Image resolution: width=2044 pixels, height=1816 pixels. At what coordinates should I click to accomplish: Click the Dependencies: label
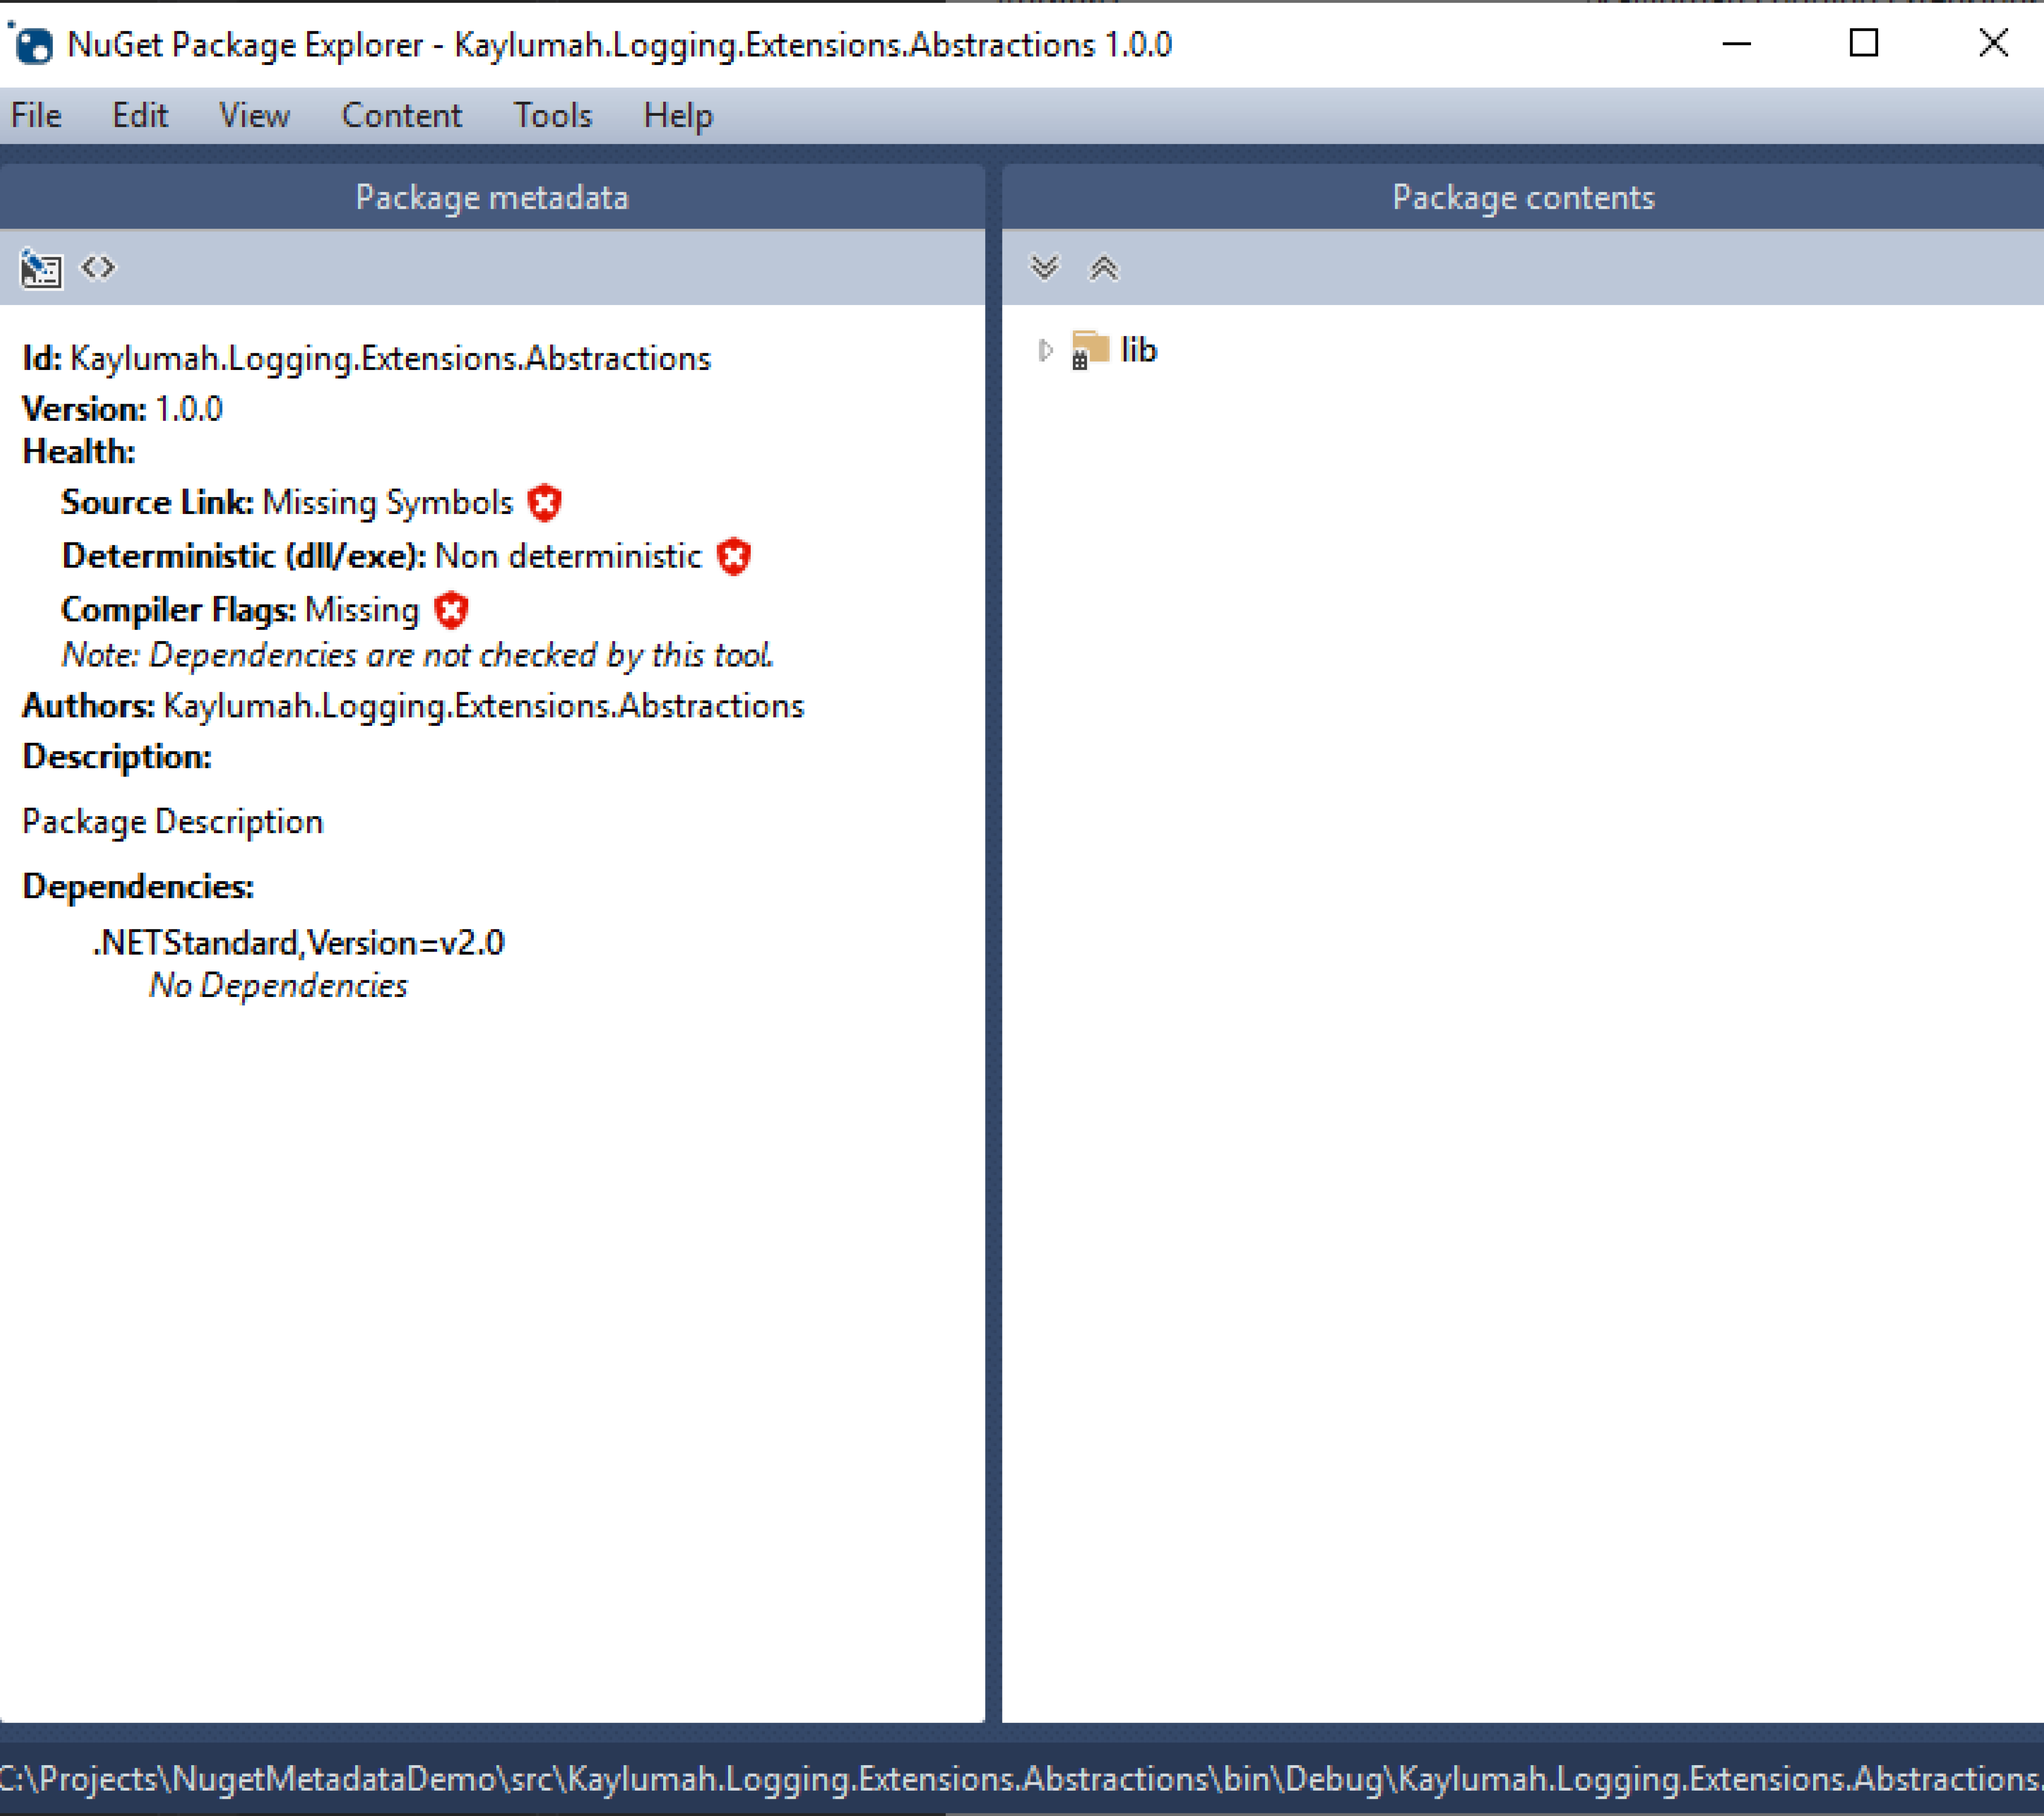pos(138,887)
